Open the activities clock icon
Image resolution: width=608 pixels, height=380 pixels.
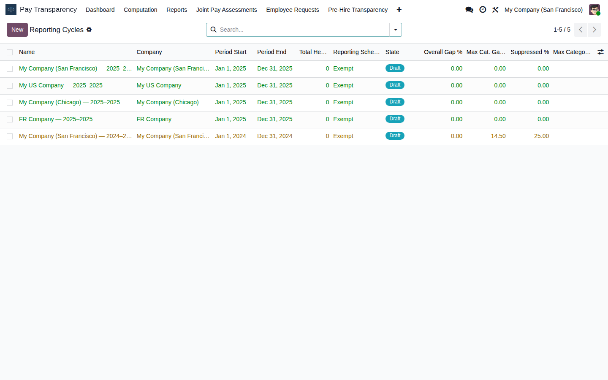point(483,10)
